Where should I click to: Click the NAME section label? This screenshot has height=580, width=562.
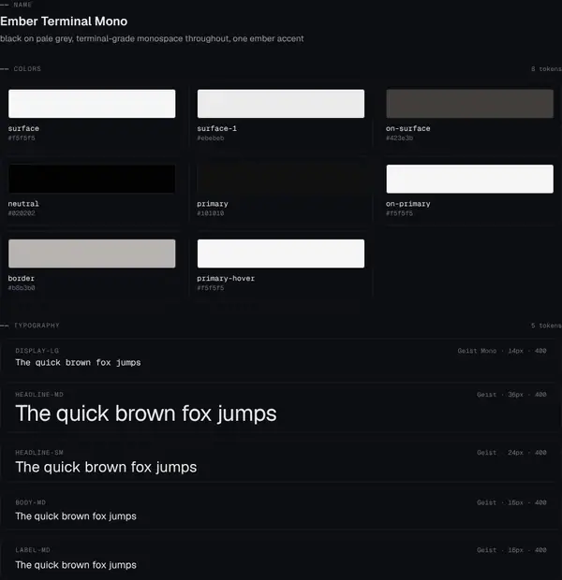[x=22, y=5]
